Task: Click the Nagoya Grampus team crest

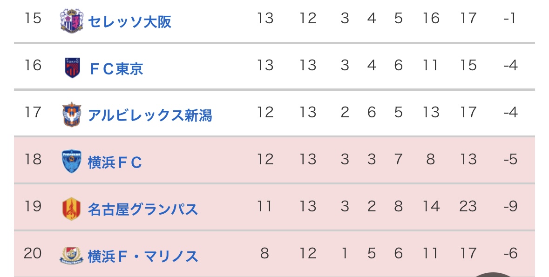Action: (71, 209)
